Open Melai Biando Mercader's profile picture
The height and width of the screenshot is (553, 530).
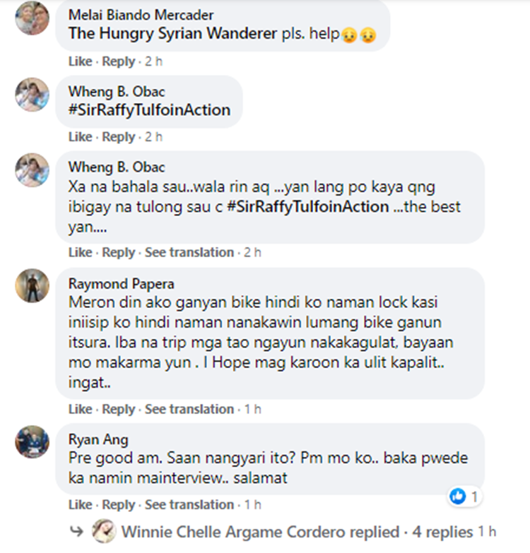point(32,18)
